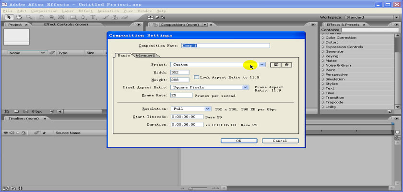403x192 pixels.
Task: Save the preset with the disk icon
Action: click(x=276, y=65)
